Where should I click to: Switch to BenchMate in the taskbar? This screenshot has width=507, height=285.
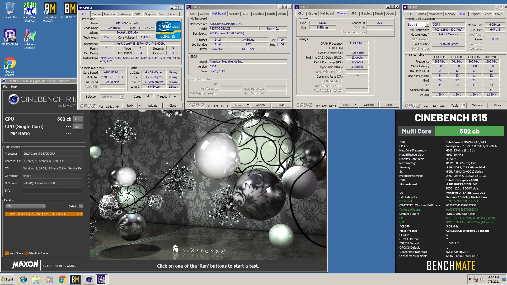75,279
